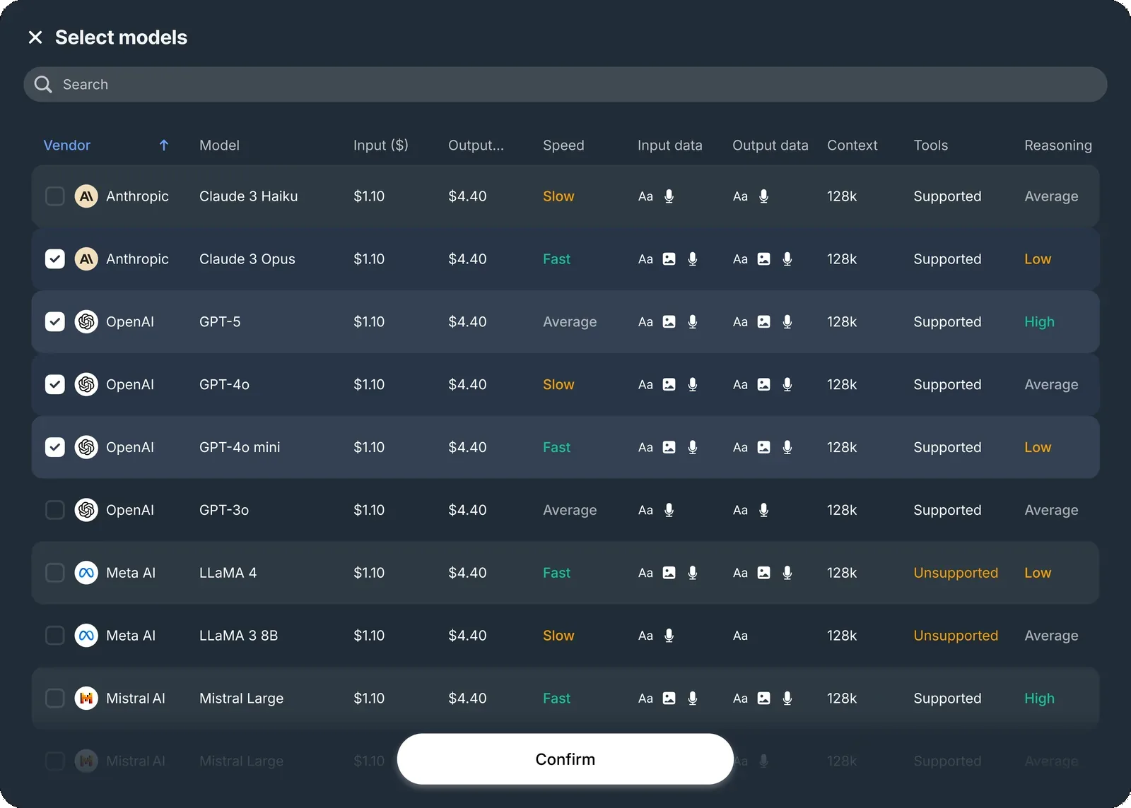1131x808 pixels.
Task: Check the LLaMA 3 8B checkbox
Action: [x=55, y=636]
